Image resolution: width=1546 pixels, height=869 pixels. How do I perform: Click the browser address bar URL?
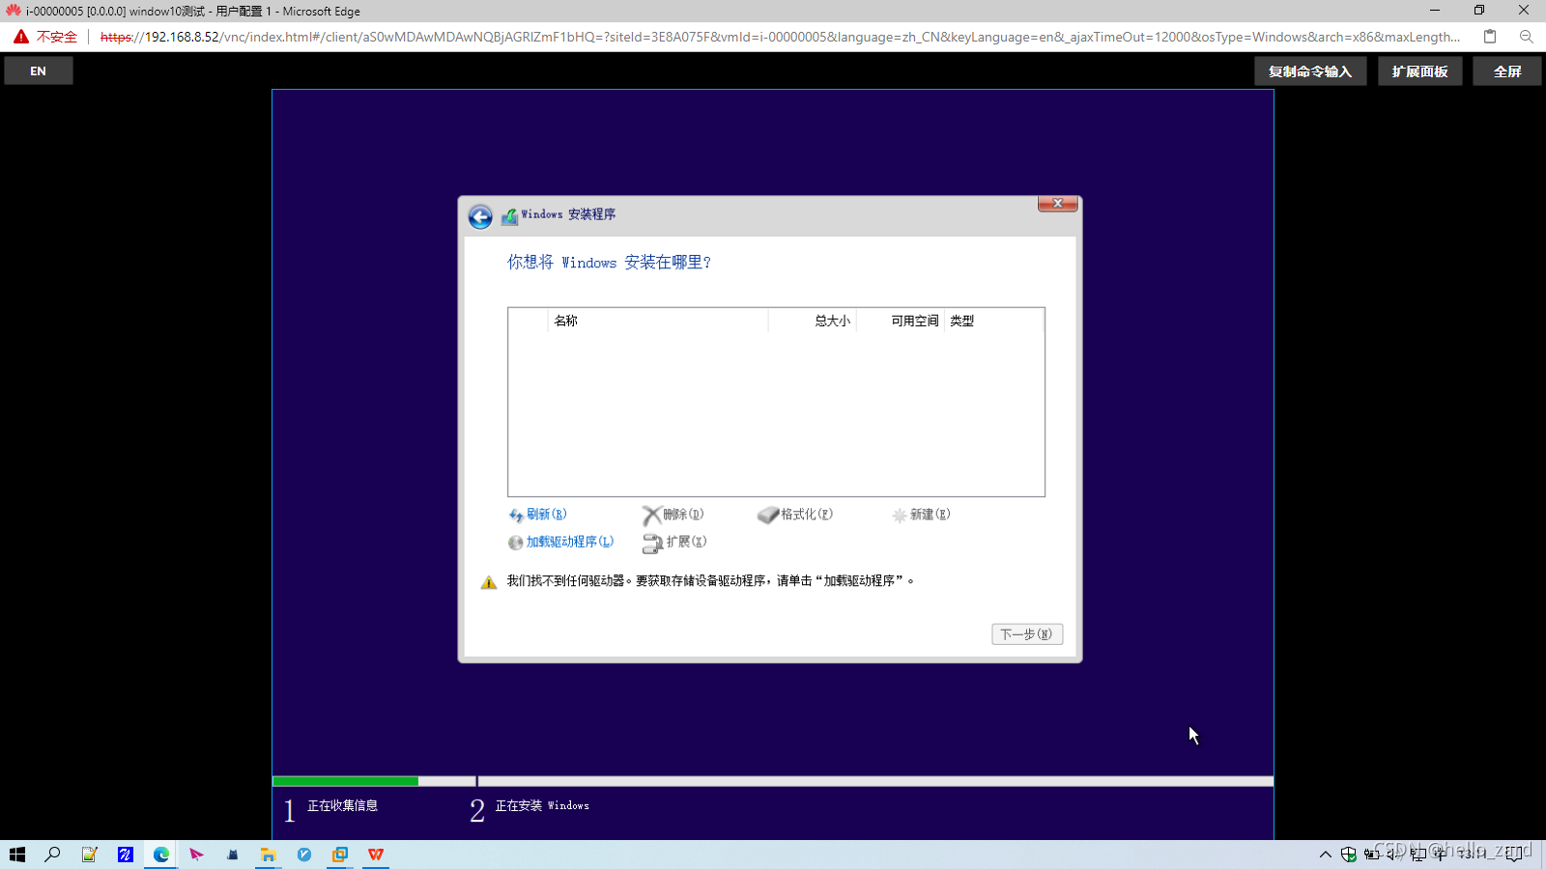pyautogui.click(x=780, y=37)
